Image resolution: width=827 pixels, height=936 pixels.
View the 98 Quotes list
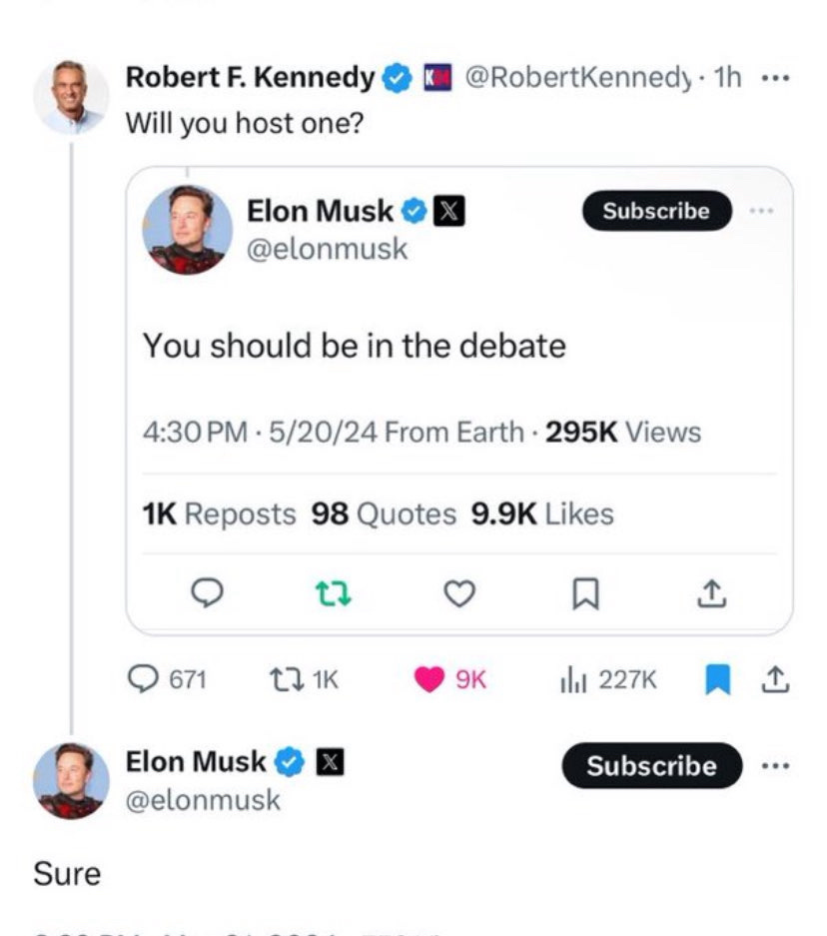coord(384,514)
